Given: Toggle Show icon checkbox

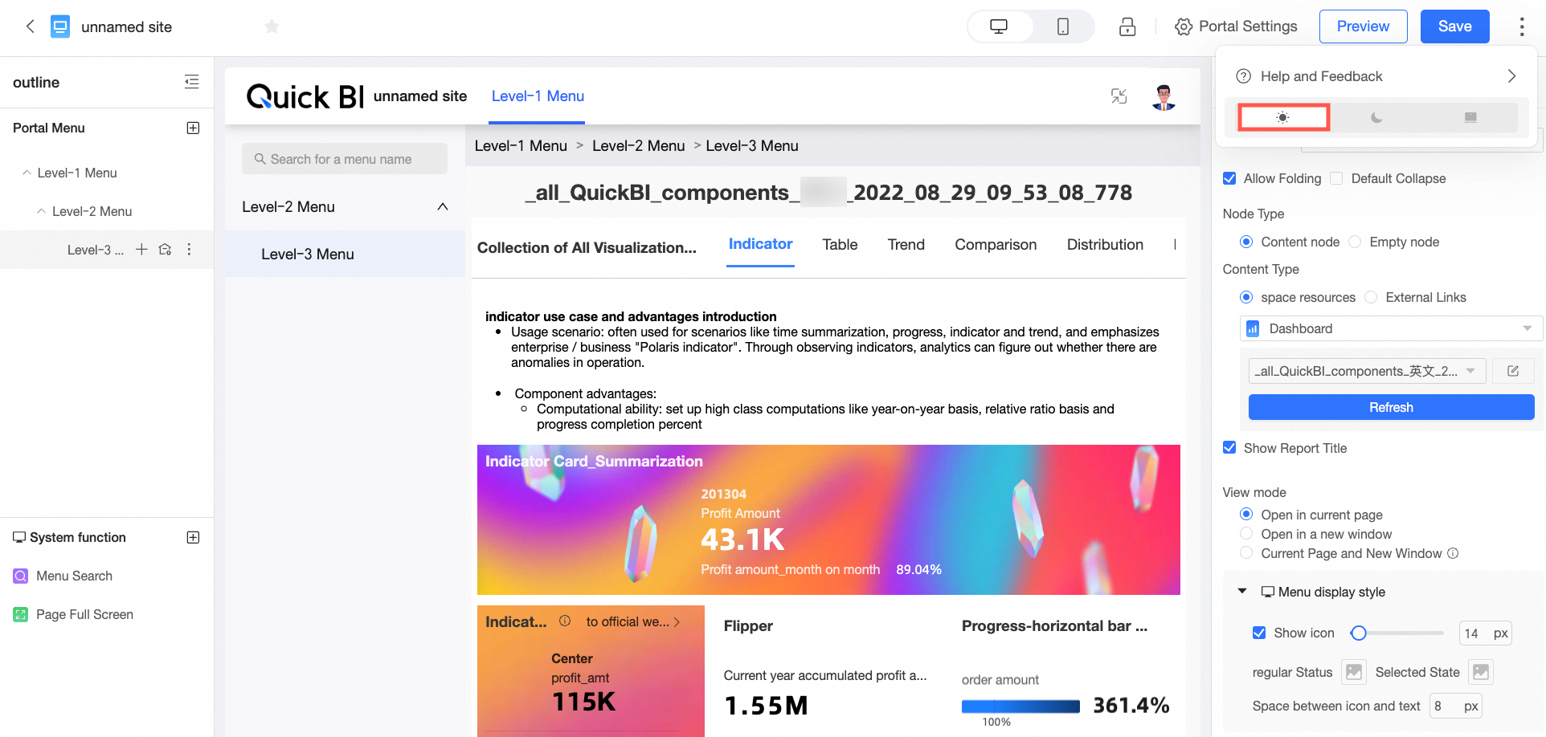Looking at the screenshot, I should [1259, 633].
